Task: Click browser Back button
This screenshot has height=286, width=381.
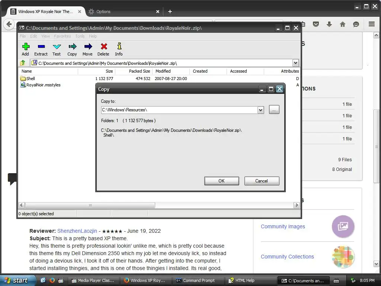Action: click(x=9, y=24)
